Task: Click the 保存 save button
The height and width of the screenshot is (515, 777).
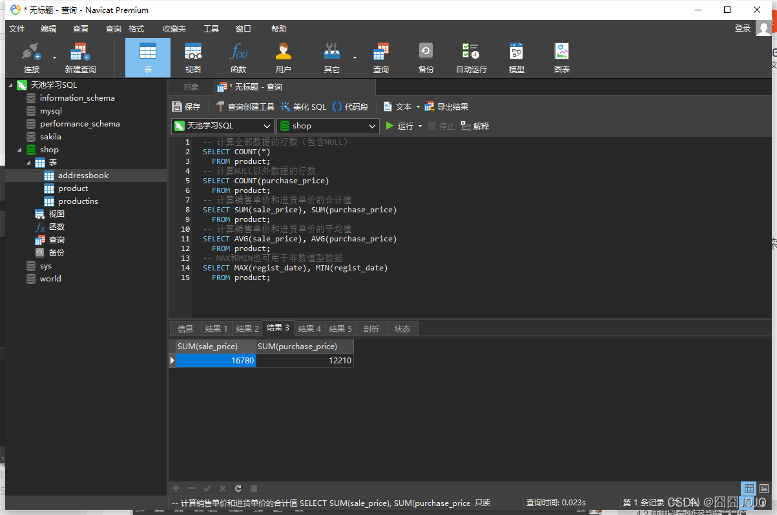Action: point(187,107)
